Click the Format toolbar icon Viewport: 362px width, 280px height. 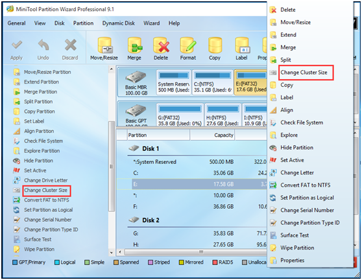(188, 45)
